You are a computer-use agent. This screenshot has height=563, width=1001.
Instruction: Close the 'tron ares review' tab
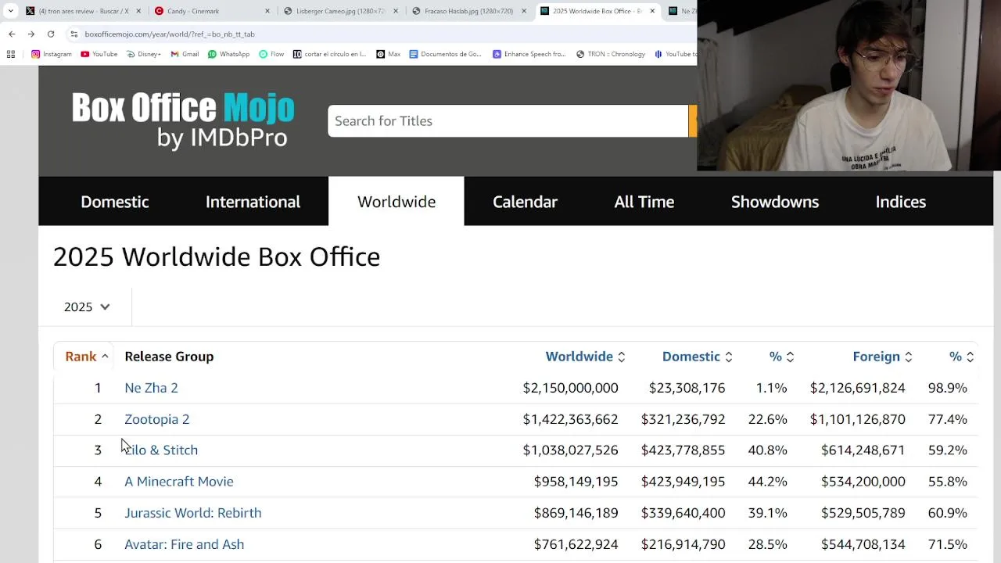pos(139,11)
